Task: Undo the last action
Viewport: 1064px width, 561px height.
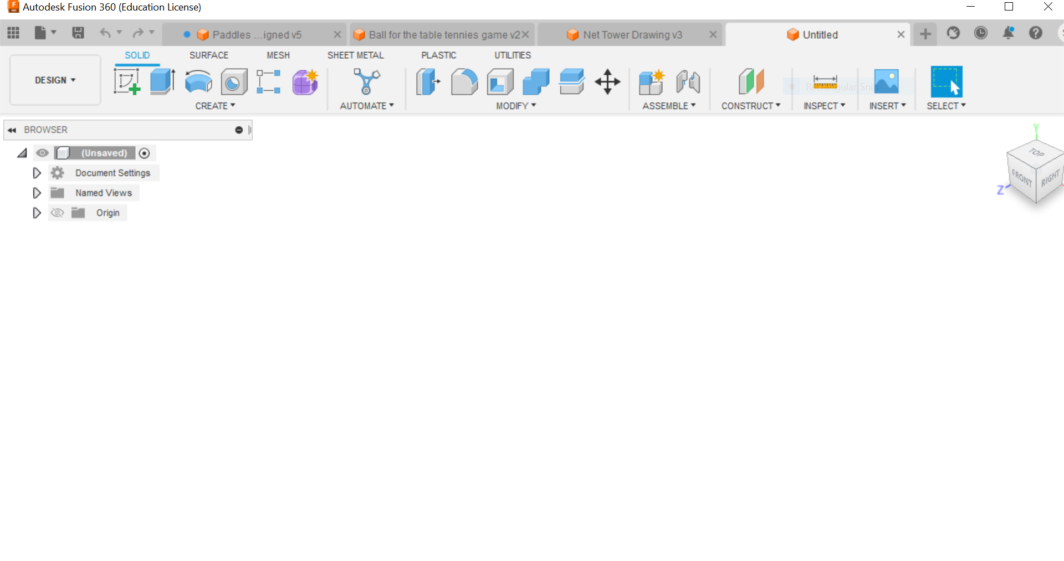Action: 105,33
